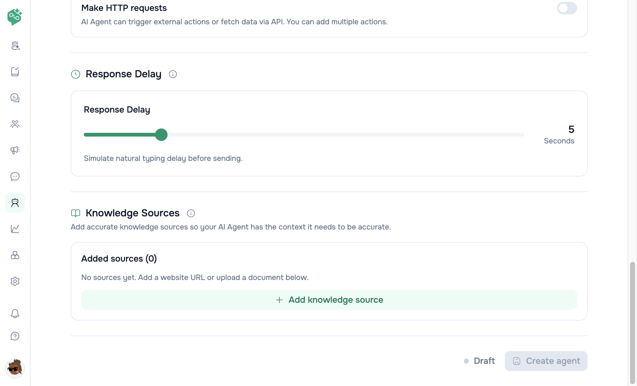This screenshot has height=386, width=637.
Task: Open the messages speech bubble sidebar icon
Action: click(15, 176)
